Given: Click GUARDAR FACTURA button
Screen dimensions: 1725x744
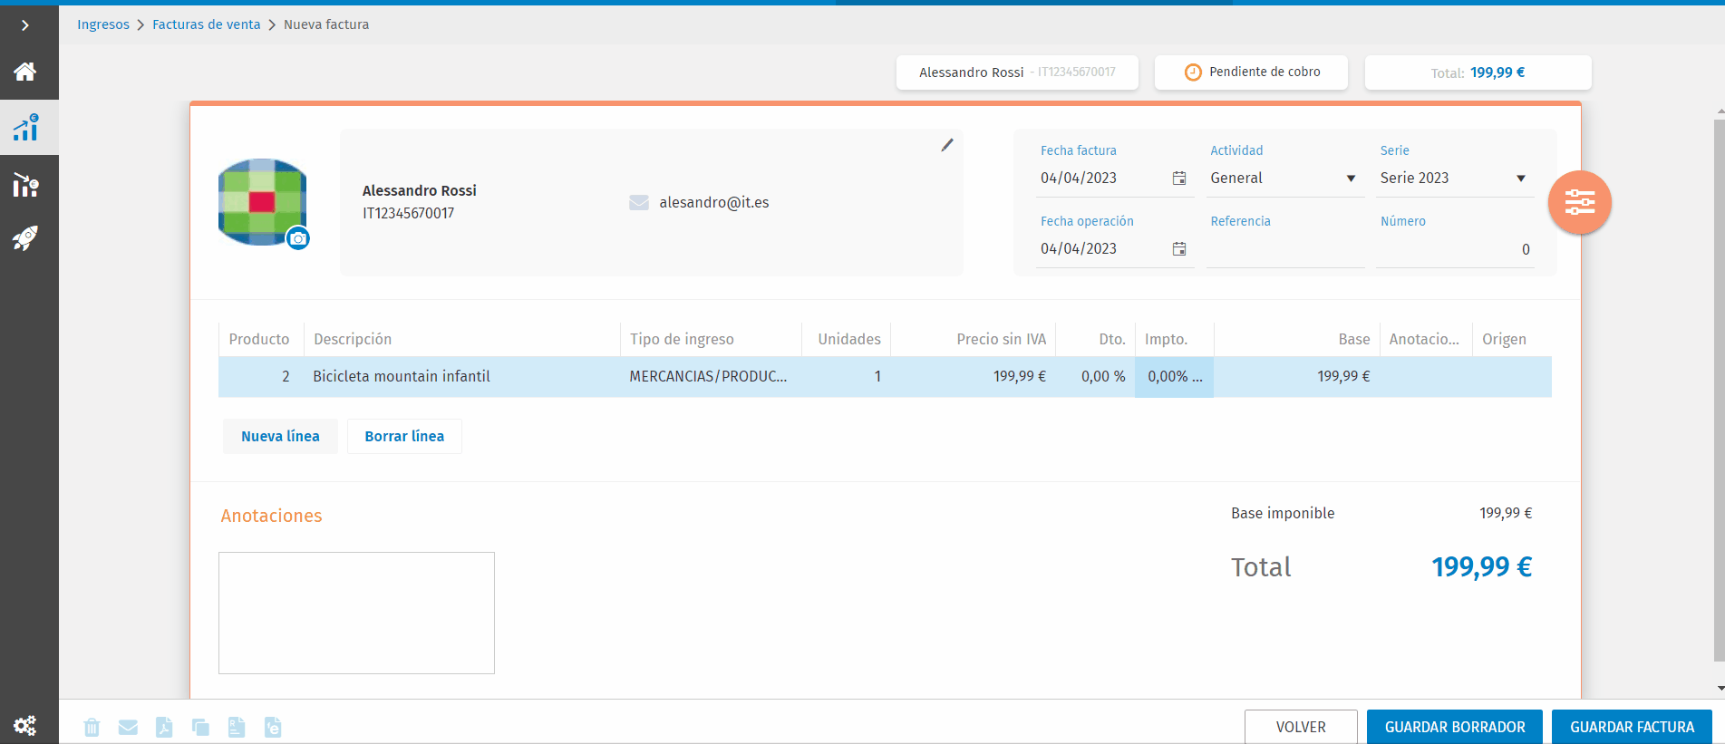Looking at the screenshot, I should tap(1632, 727).
